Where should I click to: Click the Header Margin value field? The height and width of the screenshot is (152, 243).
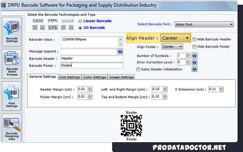[x=82, y=89]
